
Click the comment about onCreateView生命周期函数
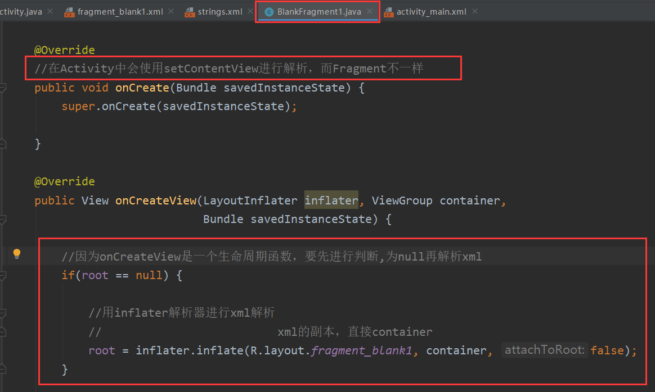click(x=272, y=256)
